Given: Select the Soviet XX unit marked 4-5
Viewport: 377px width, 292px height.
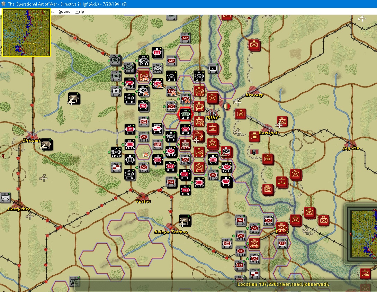Looking at the screenshot, I should pos(199,167).
